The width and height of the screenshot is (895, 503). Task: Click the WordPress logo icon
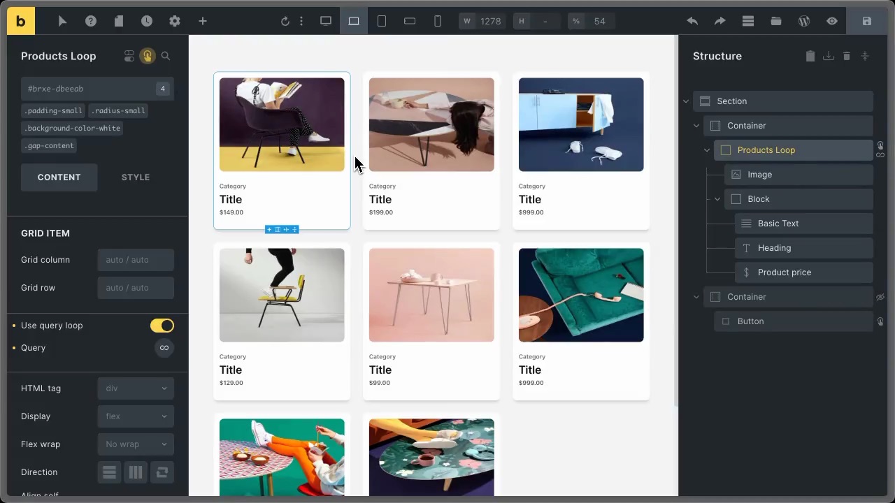(x=804, y=21)
